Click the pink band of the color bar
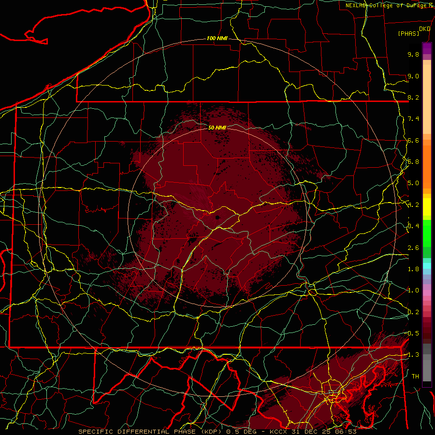This screenshot has height=435, width=435. tap(427, 293)
